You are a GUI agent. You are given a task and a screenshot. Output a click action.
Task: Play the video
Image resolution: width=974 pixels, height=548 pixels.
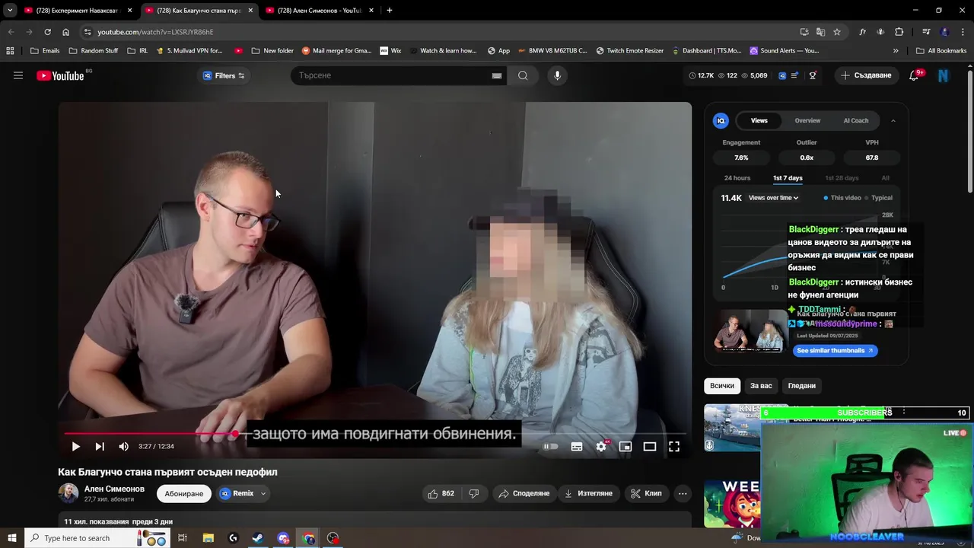point(75,447)
